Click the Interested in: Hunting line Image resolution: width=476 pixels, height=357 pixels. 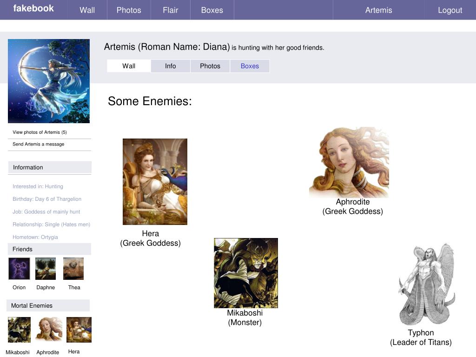[x=38, y=186]
